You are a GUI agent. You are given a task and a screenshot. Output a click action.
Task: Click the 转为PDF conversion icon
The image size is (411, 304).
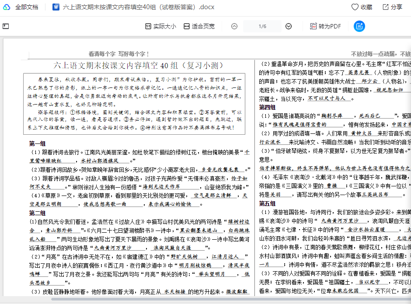[313, 26]
